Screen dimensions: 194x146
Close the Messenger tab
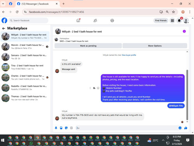pyautogui.click(x=57, y=4)
